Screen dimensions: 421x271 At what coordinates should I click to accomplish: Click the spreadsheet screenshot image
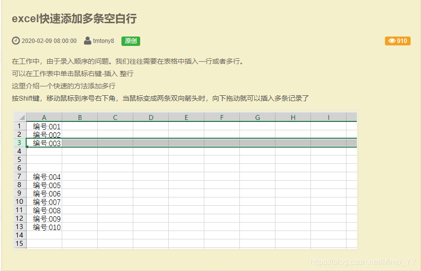point(185,180)
